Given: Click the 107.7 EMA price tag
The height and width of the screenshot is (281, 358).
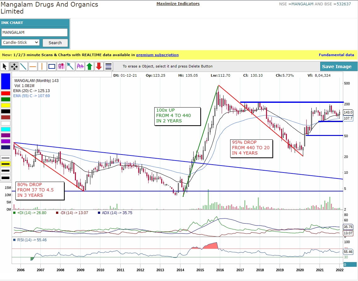Looking at the screenshot, I should 348,118.
